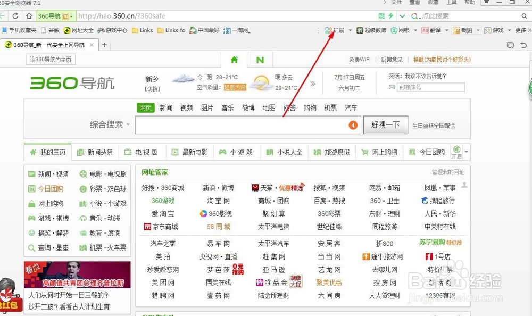Click the lightning speed-mode icon in address bar
The image size is (532, 316).
click(391, 15)
